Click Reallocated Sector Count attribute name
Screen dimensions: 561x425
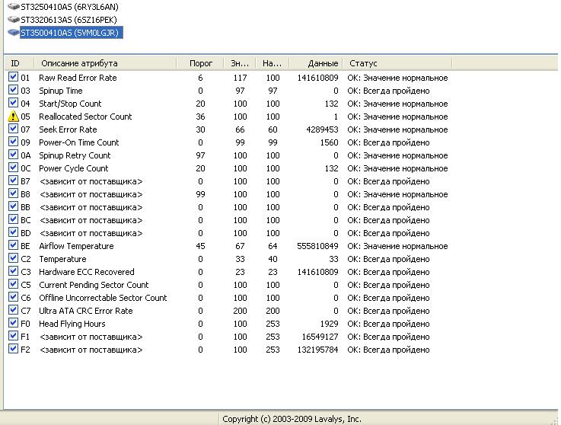point(85,117)
